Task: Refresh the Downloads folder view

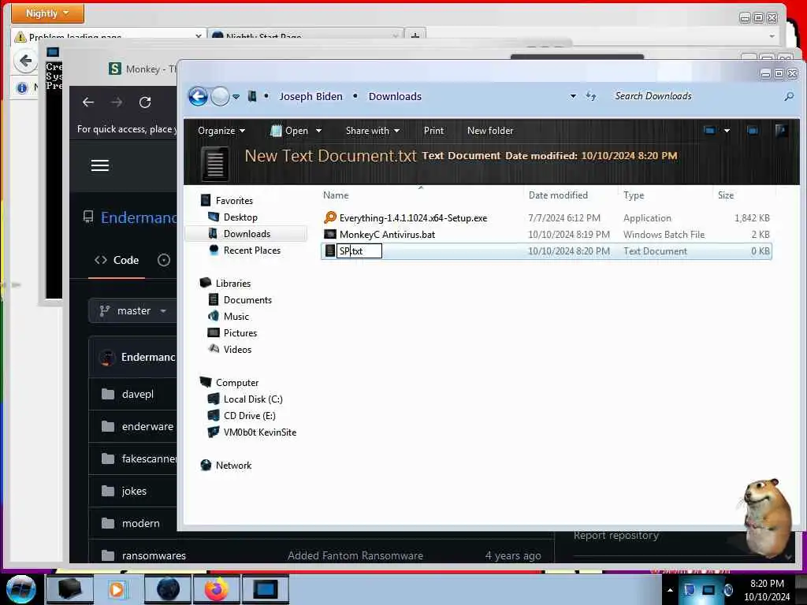Action: point(591,96)
